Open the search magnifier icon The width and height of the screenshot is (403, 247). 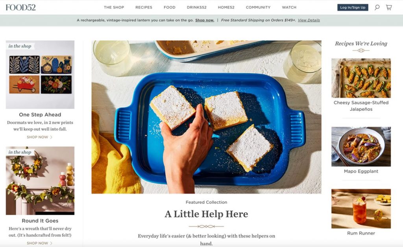click(377, 7)
